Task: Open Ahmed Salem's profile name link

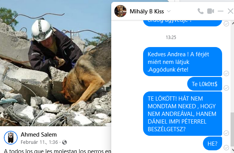Action: (x=39, y=135)
